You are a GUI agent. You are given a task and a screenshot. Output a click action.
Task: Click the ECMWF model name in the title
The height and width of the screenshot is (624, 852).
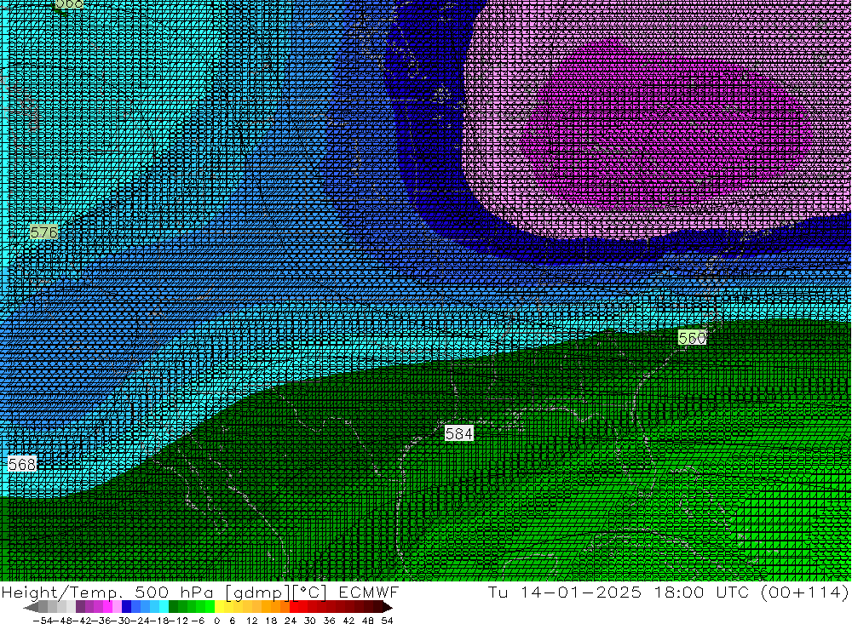[369, 592]
